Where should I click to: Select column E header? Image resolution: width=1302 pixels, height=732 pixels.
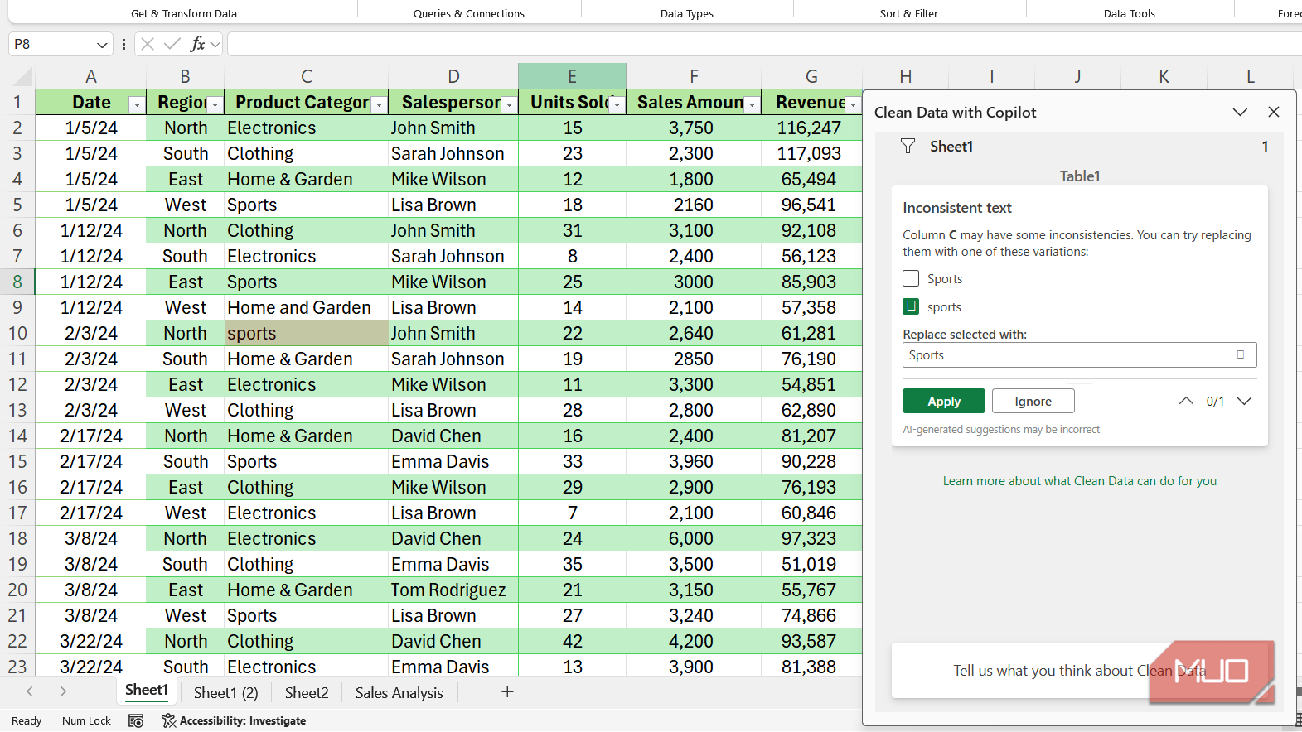pos(572,76)
